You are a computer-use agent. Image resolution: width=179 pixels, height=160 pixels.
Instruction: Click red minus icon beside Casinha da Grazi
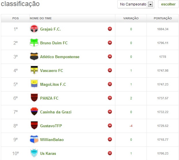point(110,112)
